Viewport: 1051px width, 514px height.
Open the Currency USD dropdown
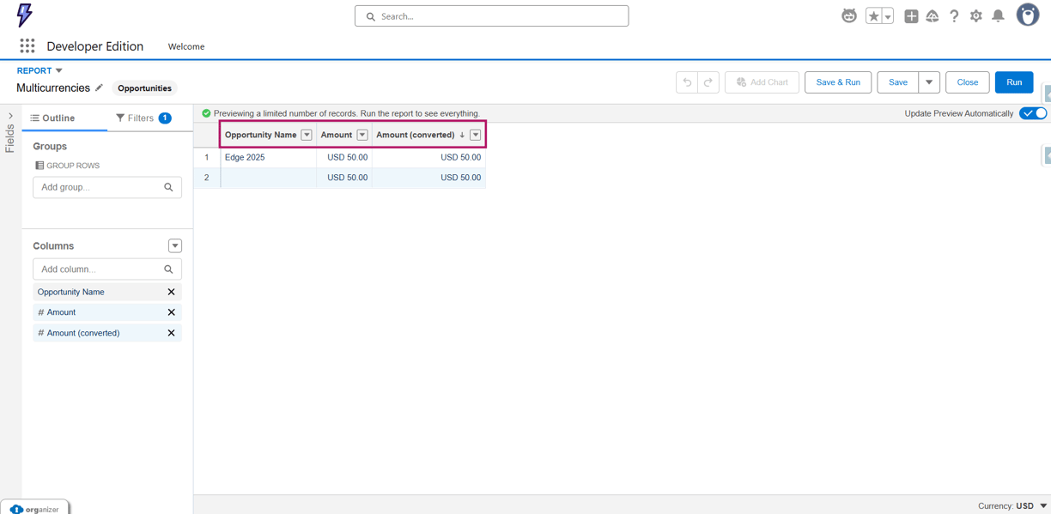[1013, 506]
